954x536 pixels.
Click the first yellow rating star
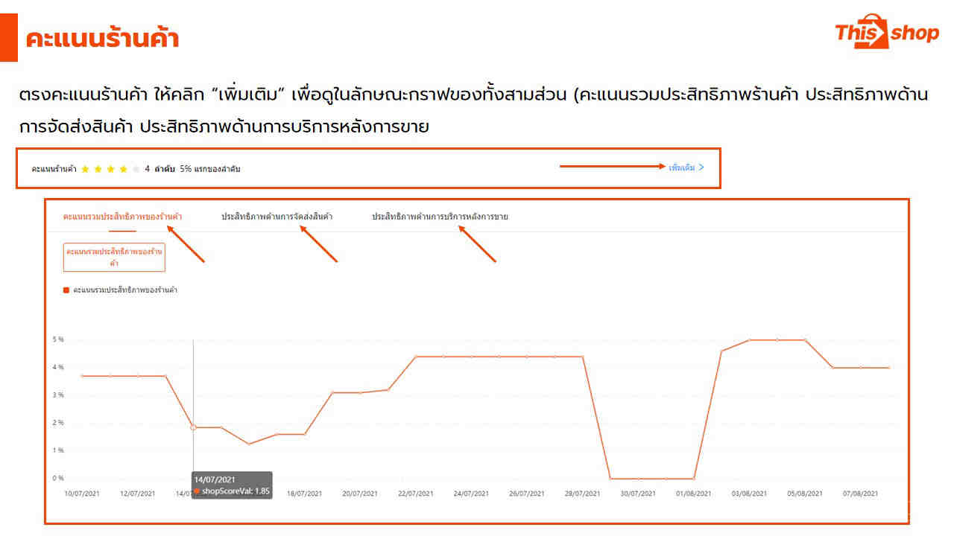85,169
